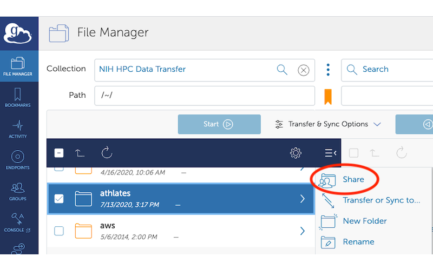Select Share from the menu

[x=353, y=179]
